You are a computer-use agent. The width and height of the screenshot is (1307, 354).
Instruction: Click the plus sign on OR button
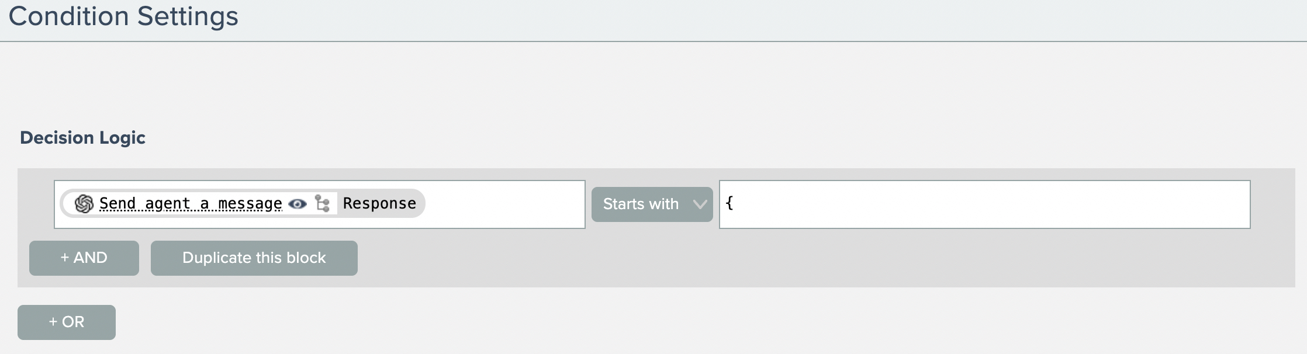coord(53,322)
